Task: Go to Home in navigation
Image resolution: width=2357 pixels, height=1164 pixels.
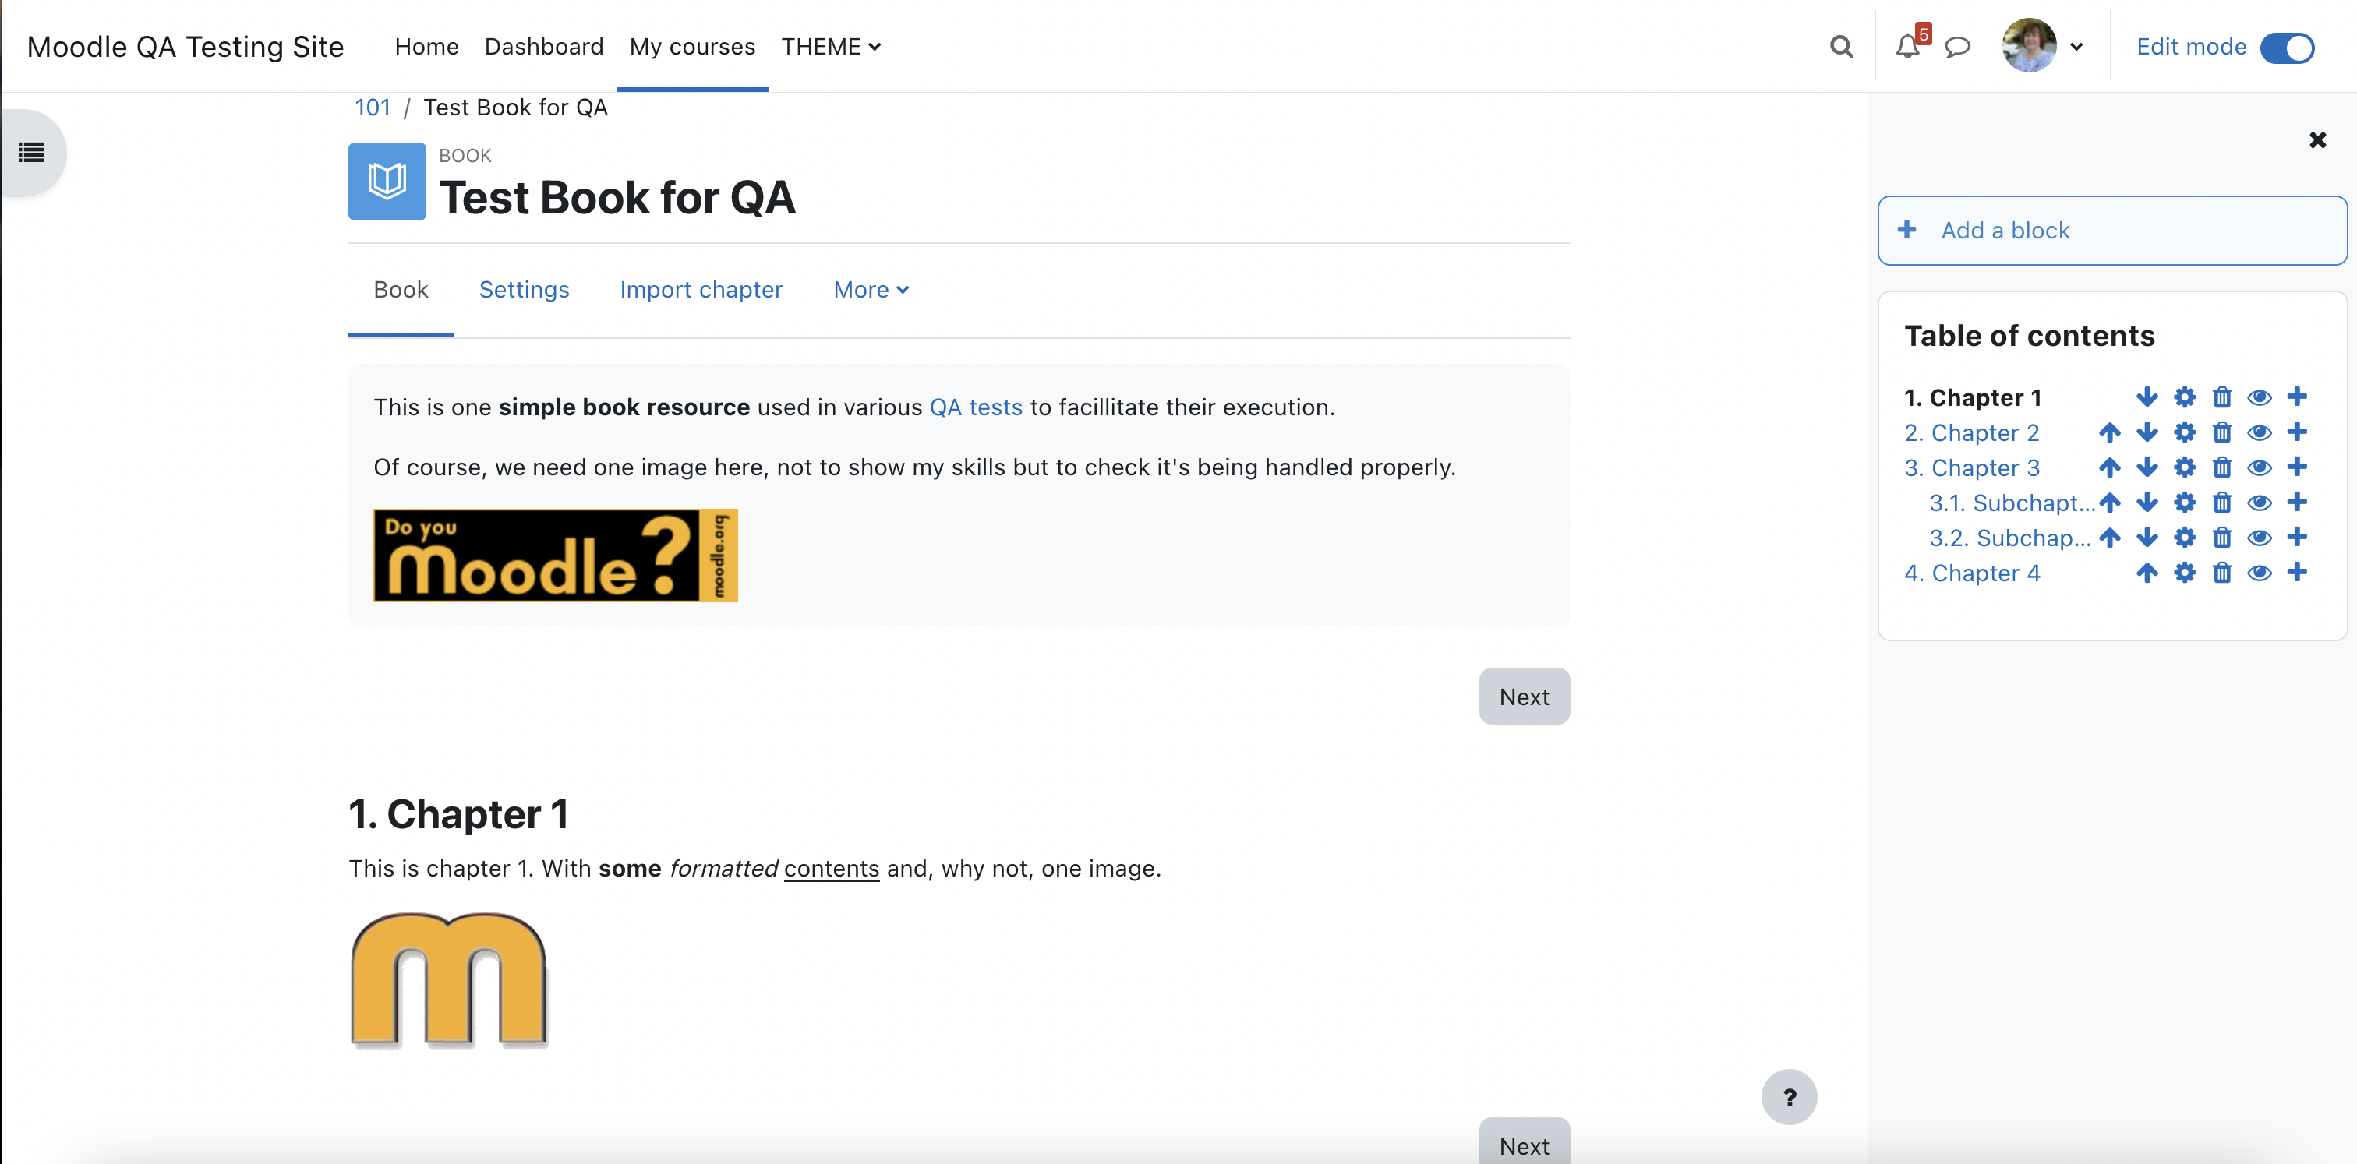Action: (426, 47)
